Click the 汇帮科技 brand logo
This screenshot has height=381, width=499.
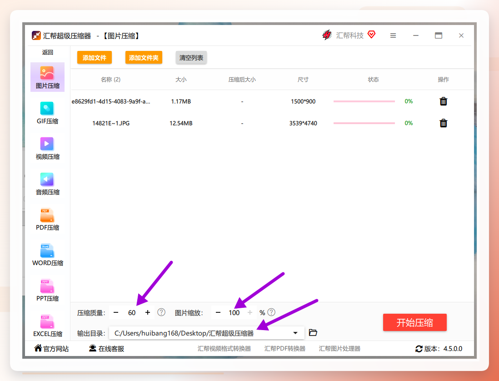tap(327, 35)
